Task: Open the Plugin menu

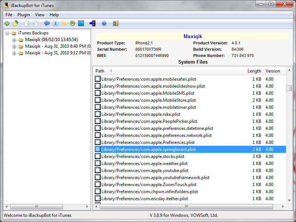Action: tap(24, 15)
